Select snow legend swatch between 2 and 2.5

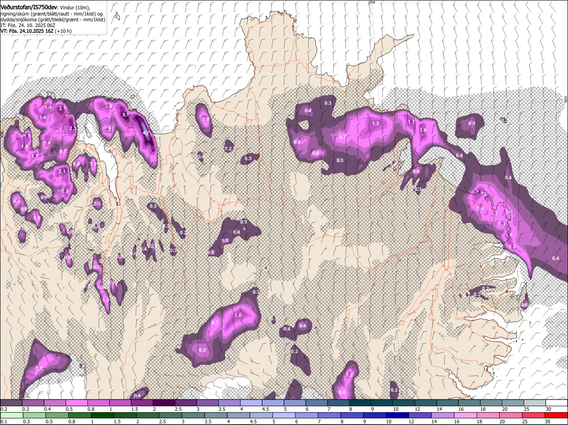pos(163,402)
